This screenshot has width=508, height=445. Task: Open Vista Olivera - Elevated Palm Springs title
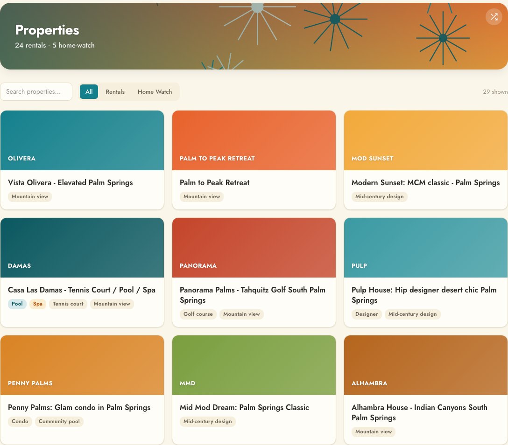pos(71,182)
